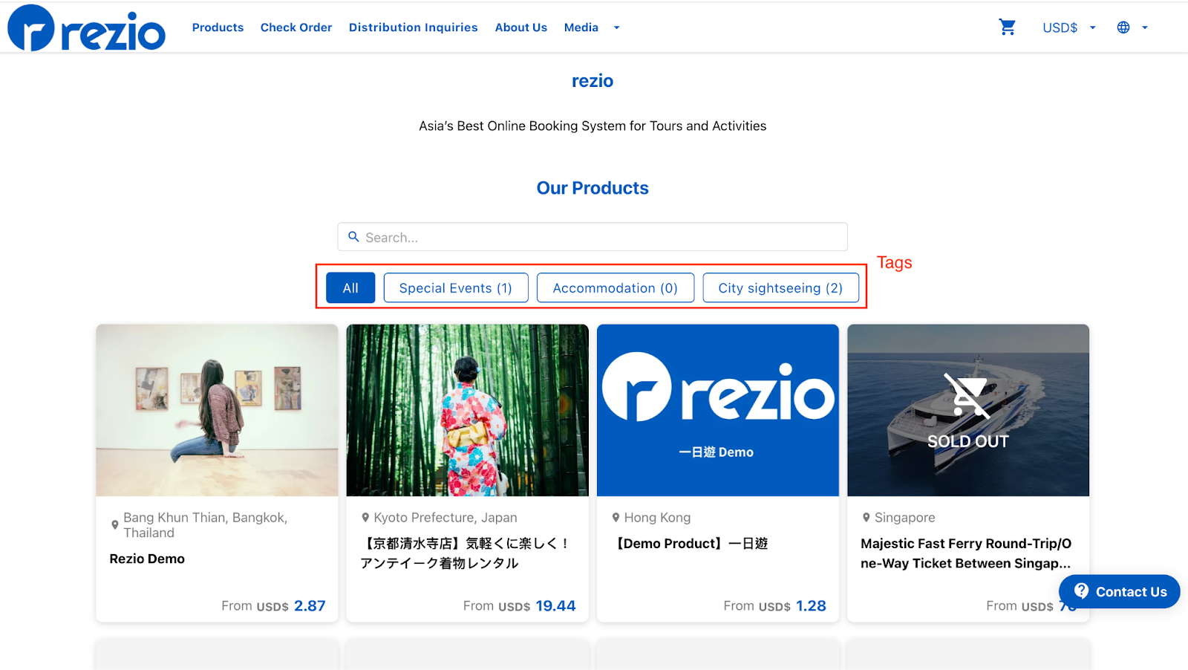Open the sold out ferry thumbnail

click(x=968, y=410)
